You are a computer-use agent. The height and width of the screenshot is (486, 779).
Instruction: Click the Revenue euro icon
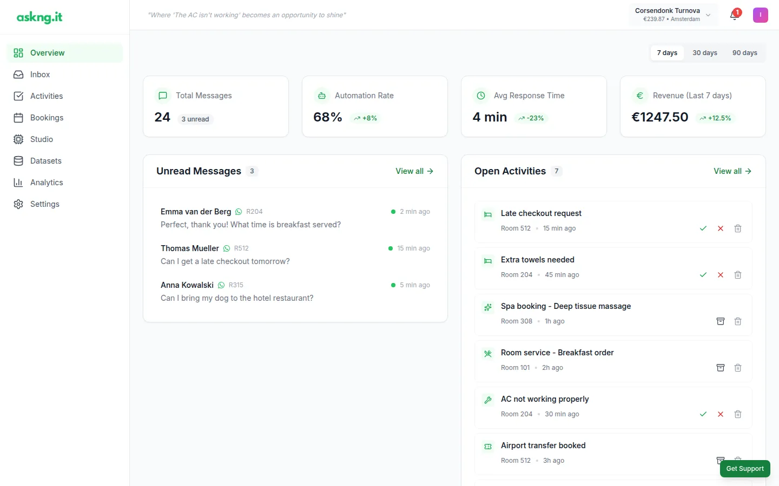(640, 96)
